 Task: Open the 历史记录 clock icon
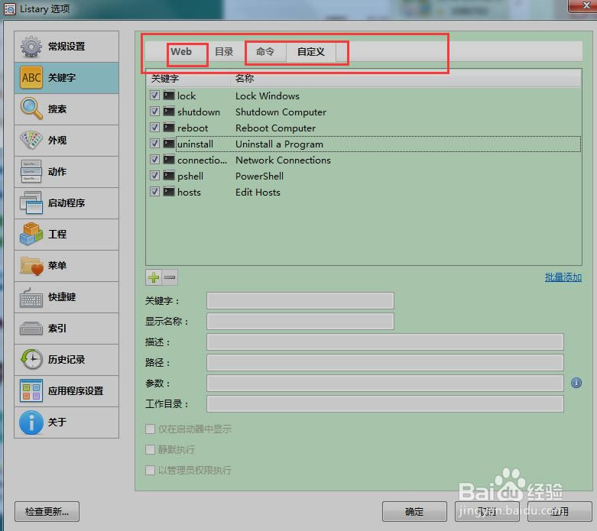point(31,359)
